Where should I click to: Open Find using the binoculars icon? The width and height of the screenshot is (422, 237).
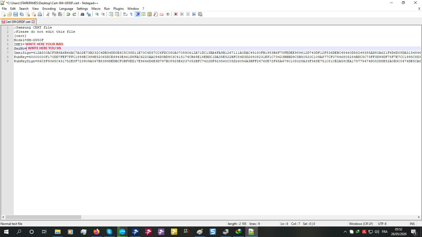83,14
